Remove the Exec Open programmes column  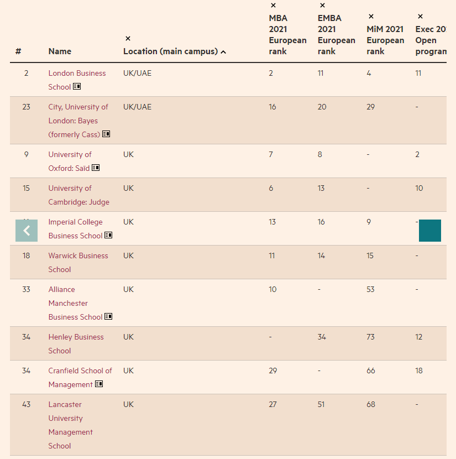420,17
